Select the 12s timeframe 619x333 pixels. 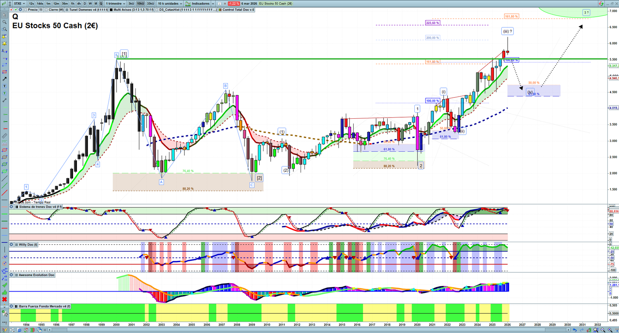coord(31,3)
